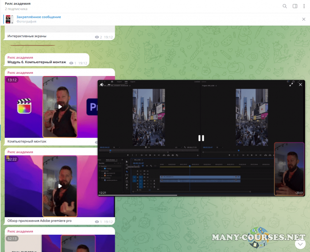Click the 'Модуль 6. Компьютерный монтаж' message
This screenshot has height=252, width=310.
click(x=38, y=63)
